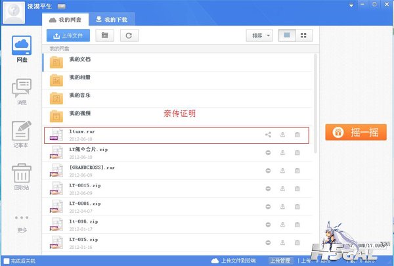
Task: Switch to list view mode
Action: tap(287, 35)
